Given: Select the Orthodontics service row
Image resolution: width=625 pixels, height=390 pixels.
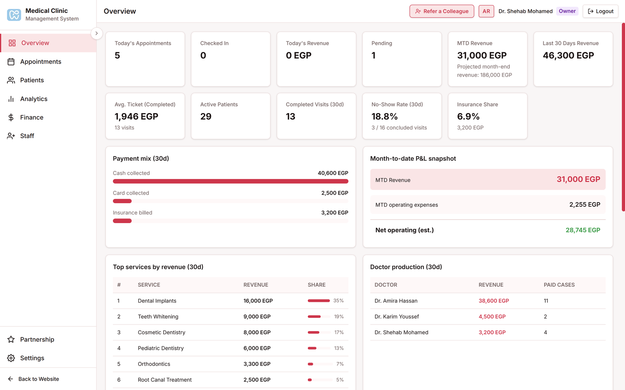Looking at the screenshot, I should [230, 364].
